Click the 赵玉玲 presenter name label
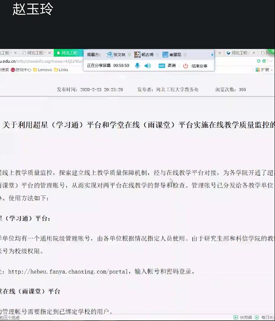Image resolution: width=275 pixels, height=321 pixels. point(33,9)
